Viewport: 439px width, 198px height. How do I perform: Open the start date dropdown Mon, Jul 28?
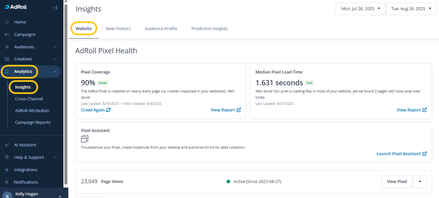click(361, 9)
